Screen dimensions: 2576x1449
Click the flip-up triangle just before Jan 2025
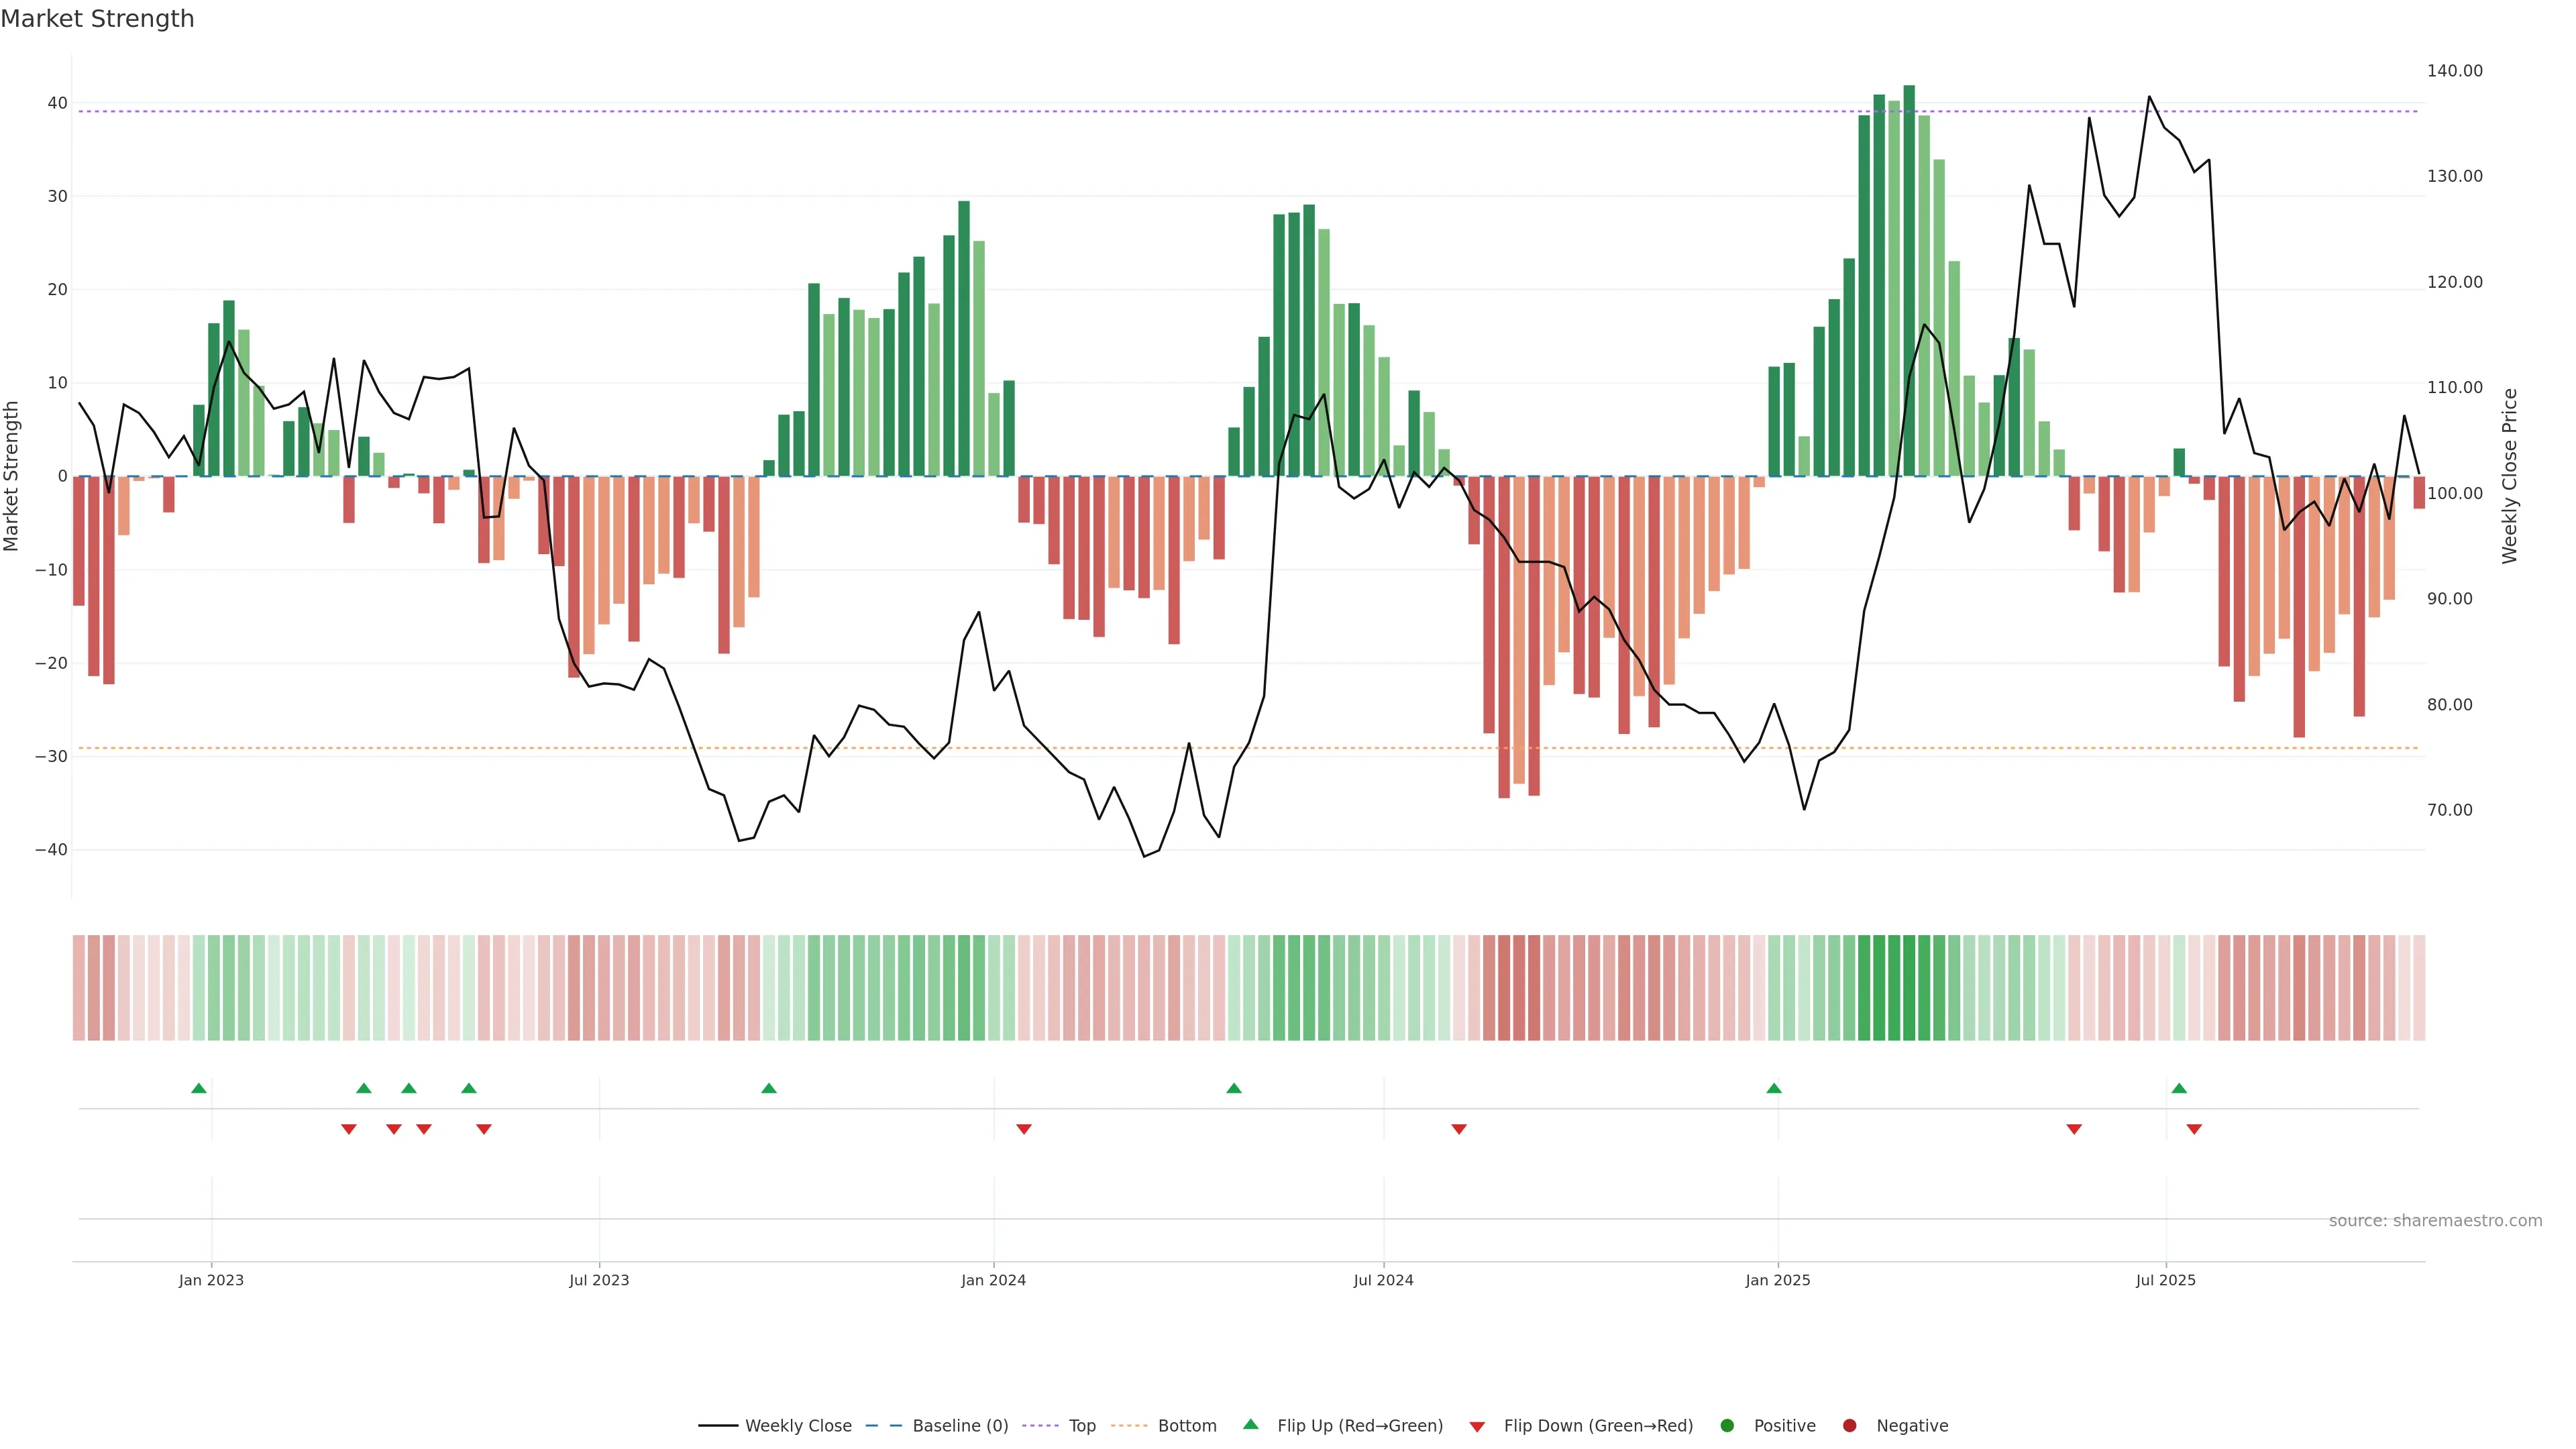coord(1774,1088)
